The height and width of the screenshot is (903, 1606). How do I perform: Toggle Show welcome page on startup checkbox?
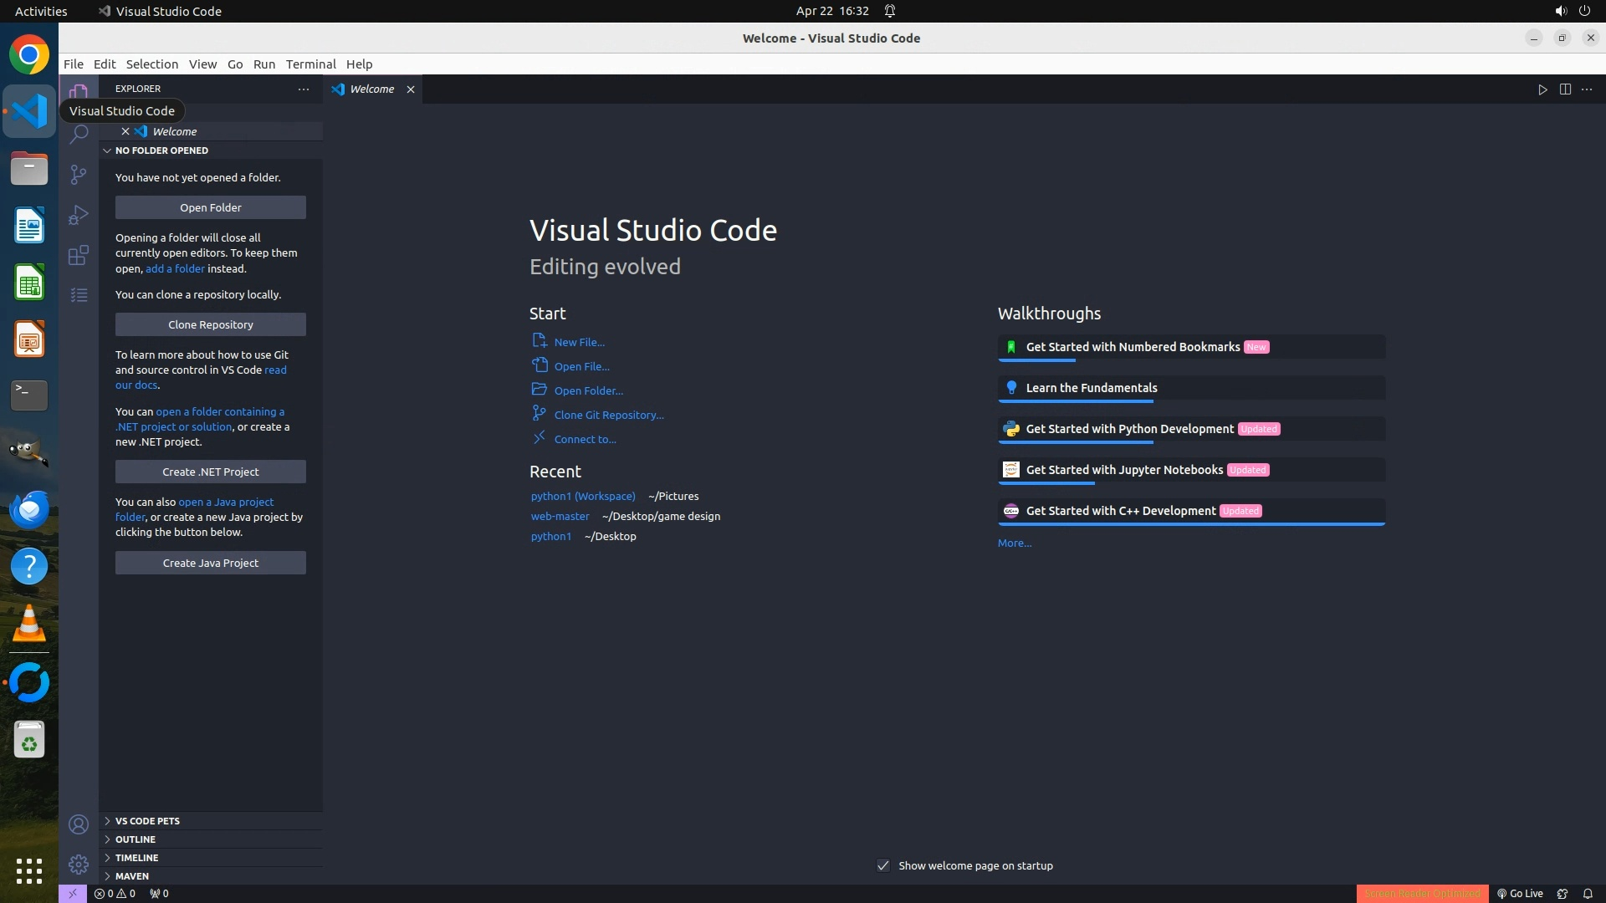(883, 865)
